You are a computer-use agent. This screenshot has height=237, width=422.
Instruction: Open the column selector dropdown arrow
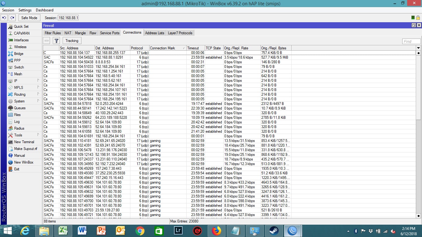[x=419, y=48]
